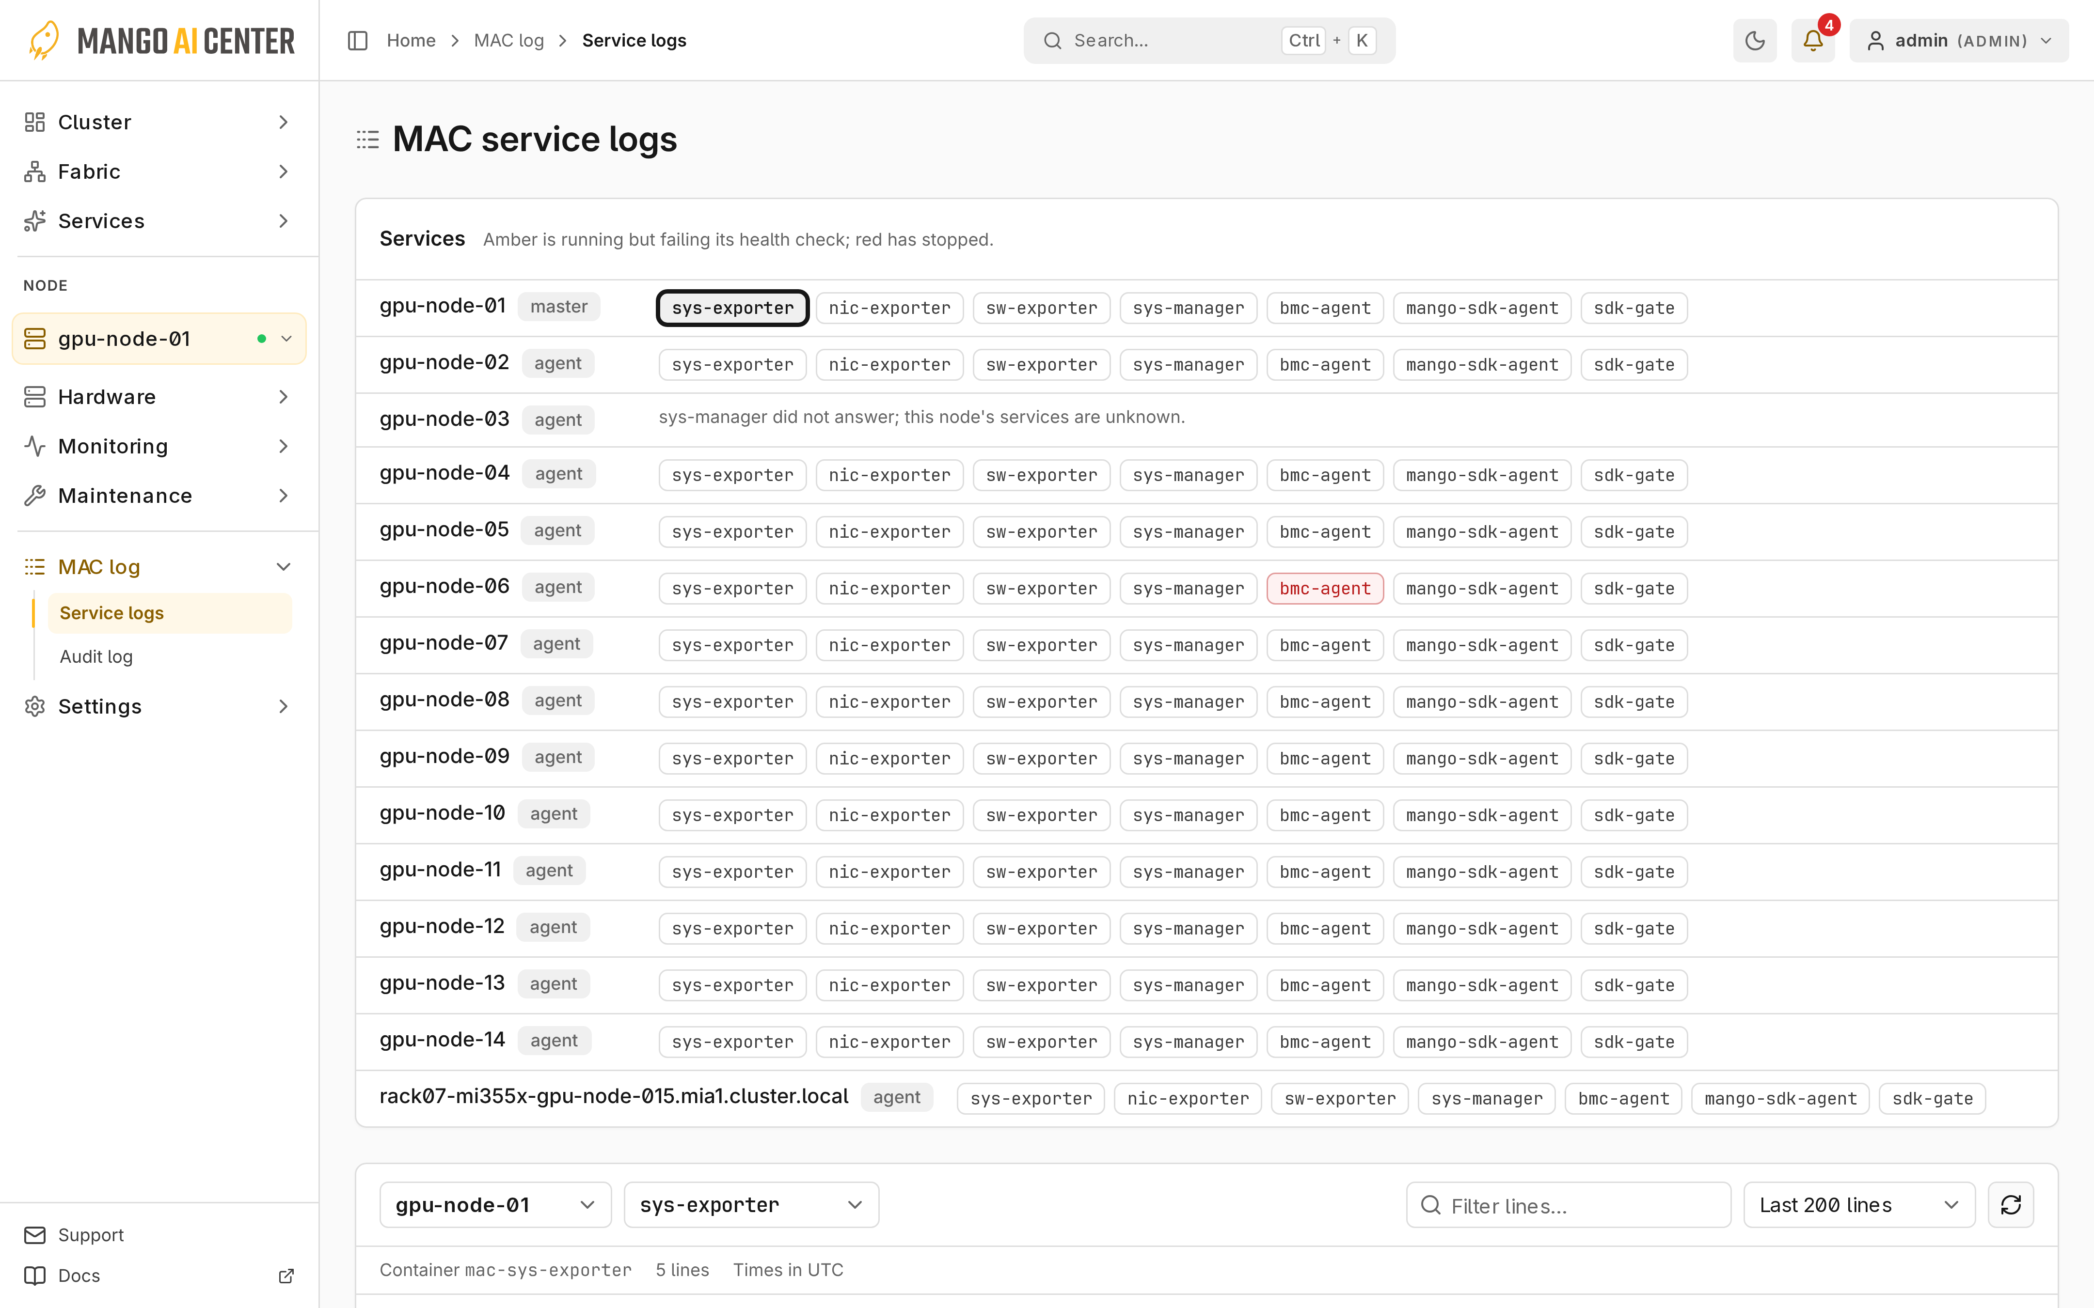2094x1308 pixels.
Task: Click gpu-node-03 row name
Action: pyautogui.click(x=444, y=419)
